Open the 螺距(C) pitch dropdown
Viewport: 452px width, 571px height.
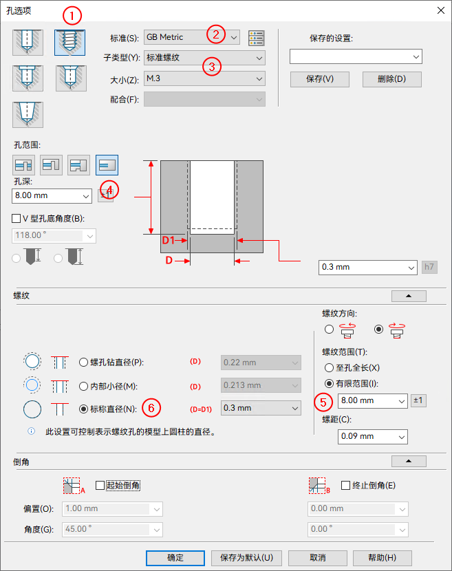[x=373, y=437]
